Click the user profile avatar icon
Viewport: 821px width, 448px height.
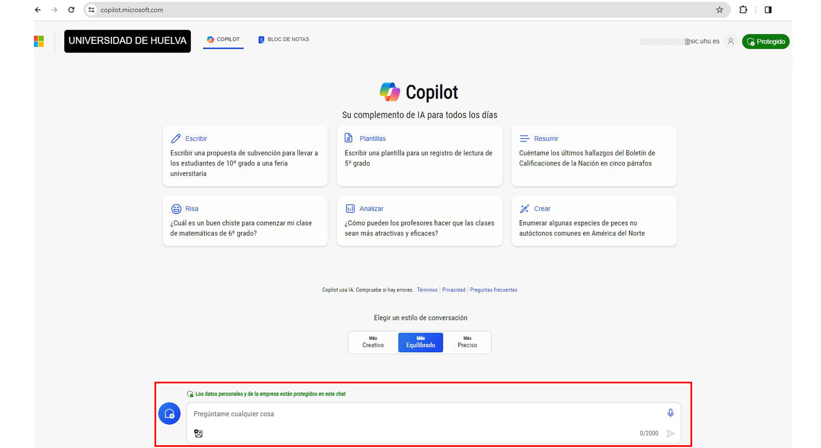(731, 41)
